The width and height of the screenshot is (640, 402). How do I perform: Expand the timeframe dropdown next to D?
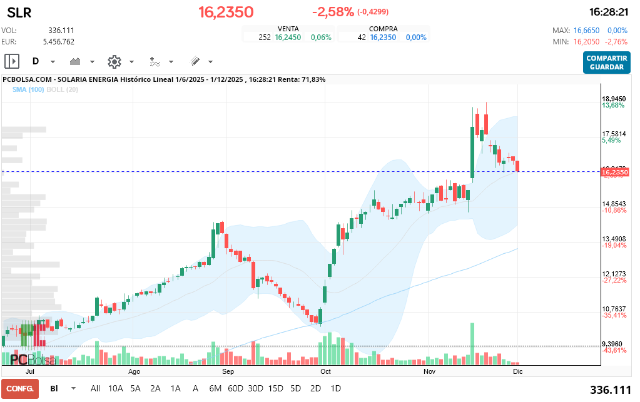tap(53, 62)
